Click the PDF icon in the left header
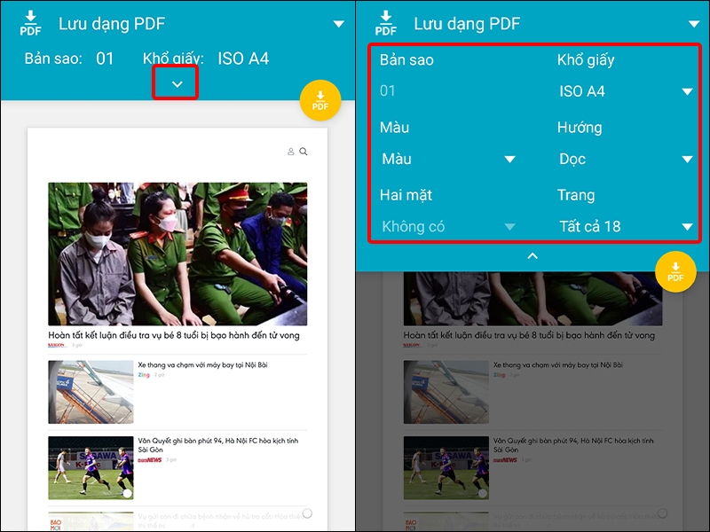Viewport: 710px width, 532px height. tap(29, 21)
